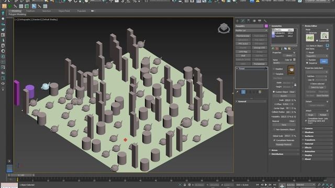The image size is (335, 188).
Task: Toggle show end result below modifier stack
Action: point(243,92)
